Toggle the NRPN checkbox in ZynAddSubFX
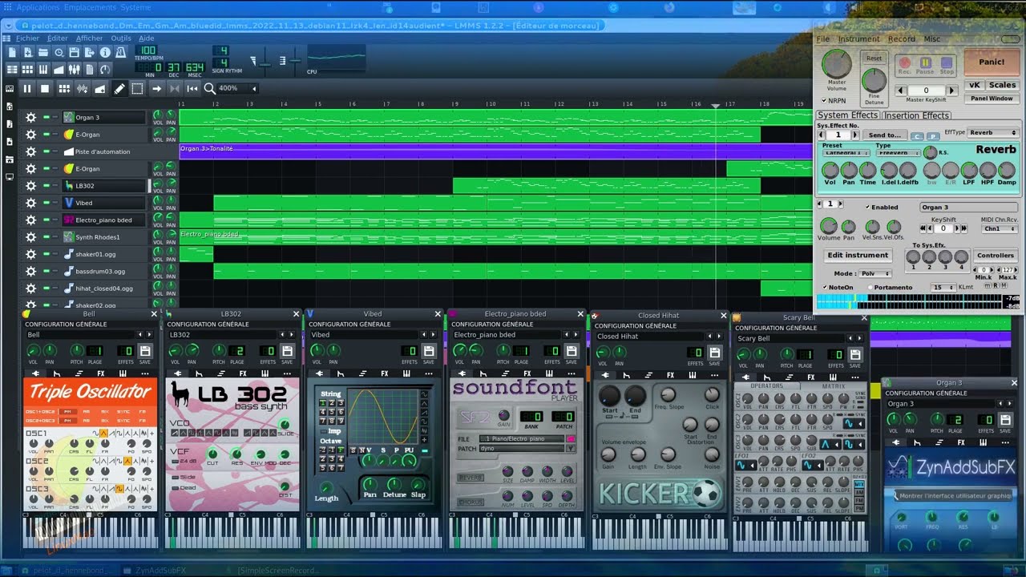The height and width of the screenshot is (577, 1026). point(824,101)
